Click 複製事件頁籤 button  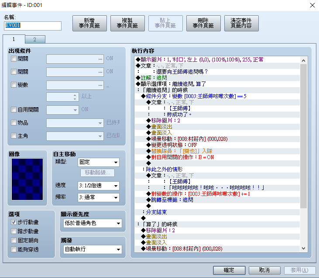(127, 23)
